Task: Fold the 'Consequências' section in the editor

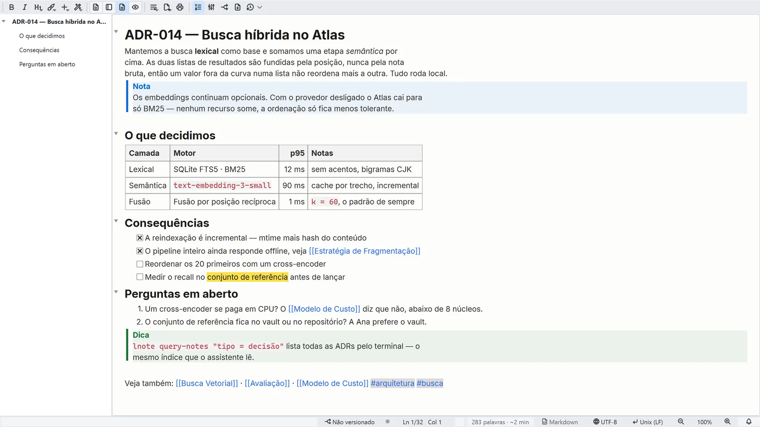Action: [x=116, y=221]
